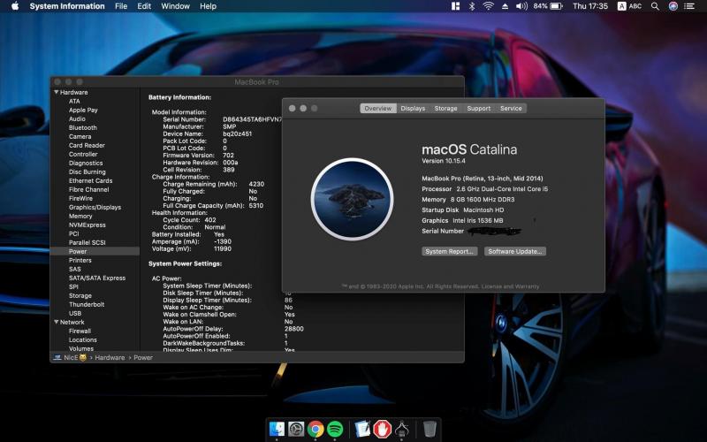Select ATA in the Hardware sidebar
Viewport: 707px width, 442px height.
(x=74, y=101)
